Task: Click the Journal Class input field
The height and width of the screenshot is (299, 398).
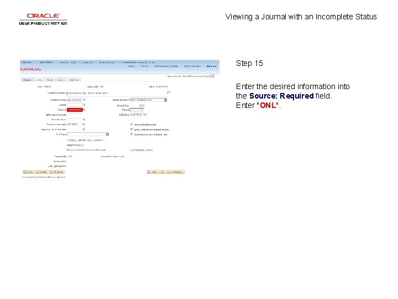Action: click(75, 120)
